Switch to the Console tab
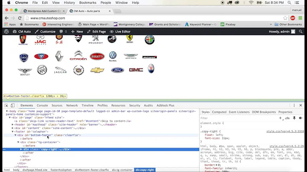 (x=42, y=105)
